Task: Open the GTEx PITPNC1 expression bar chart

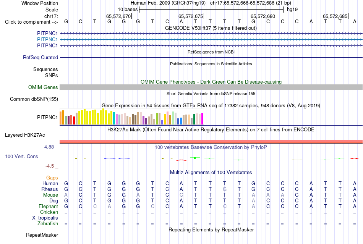Action: (131, 117)
